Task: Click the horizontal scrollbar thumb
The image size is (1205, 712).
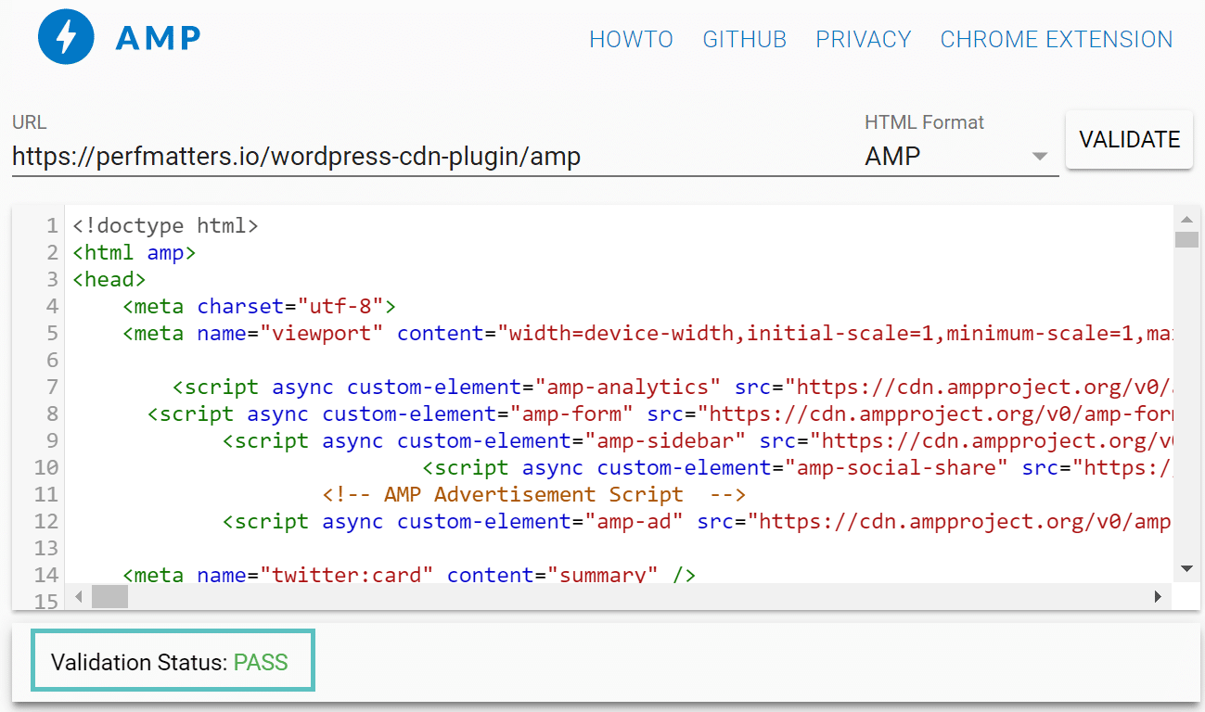Action: [x=109, y=597]
